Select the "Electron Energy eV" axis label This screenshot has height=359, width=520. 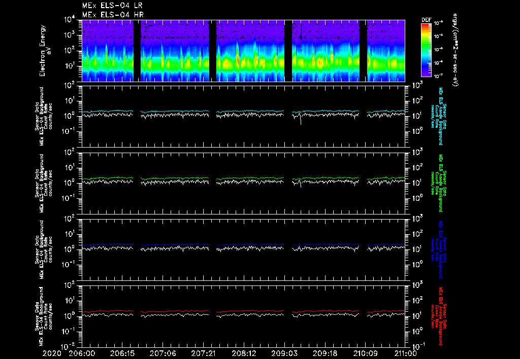click(45, 51)
